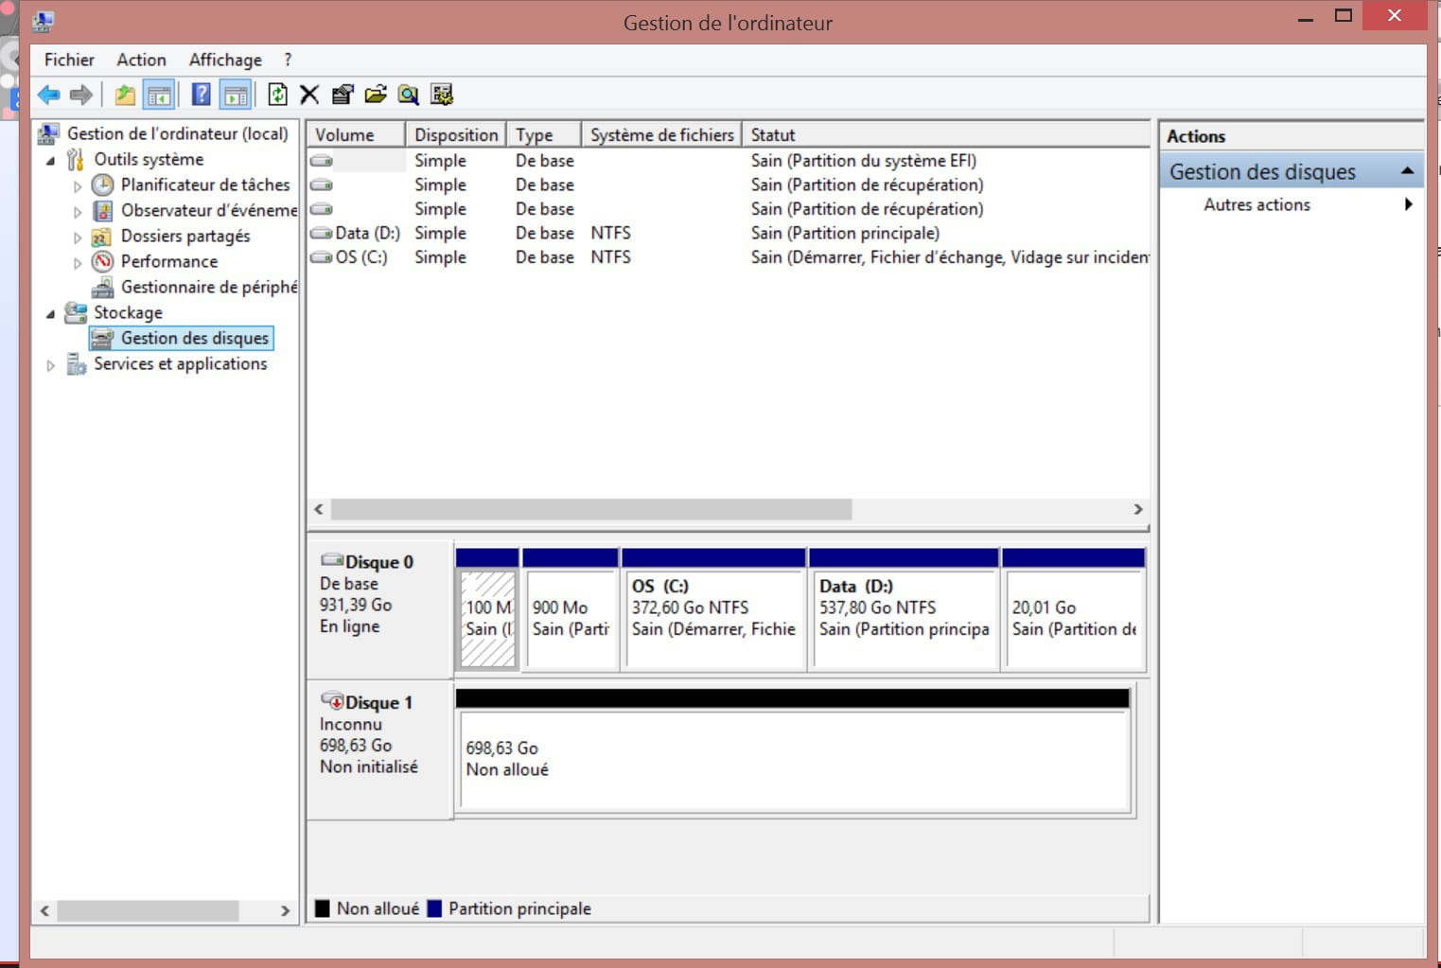Click the black X delete icon in the toolbar

coord(309,95)
